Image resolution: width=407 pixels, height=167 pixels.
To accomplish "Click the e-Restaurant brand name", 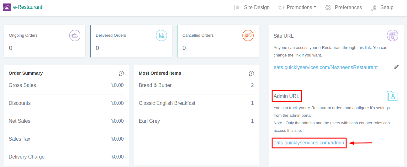I will pos(28,7).
